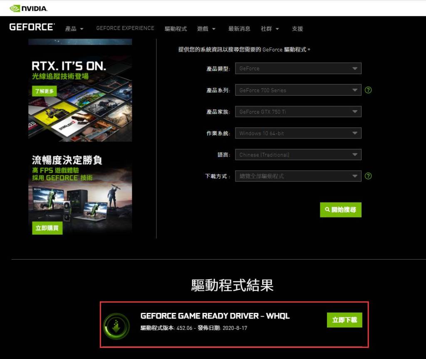Click 立即購買 button on FPS banner
426x359 pixels.
tap(47, 228)
